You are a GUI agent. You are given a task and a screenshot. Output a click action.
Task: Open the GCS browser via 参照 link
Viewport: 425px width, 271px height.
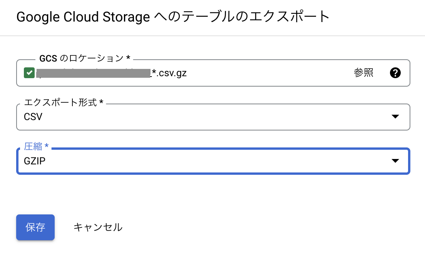click(x=363, y=73)
